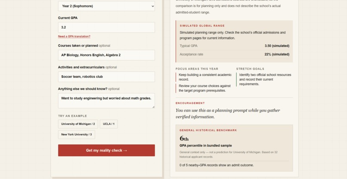The width and height of the screenshot is (347, 179).
Task: Click Get my reality check button
Action: tap(106, 151)
